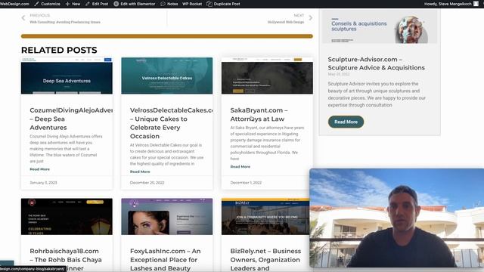Image resolution: width=484 pixels, height=272 pixels.
Task: Choose Edit Post in admin bar
Action: point(100,4)
